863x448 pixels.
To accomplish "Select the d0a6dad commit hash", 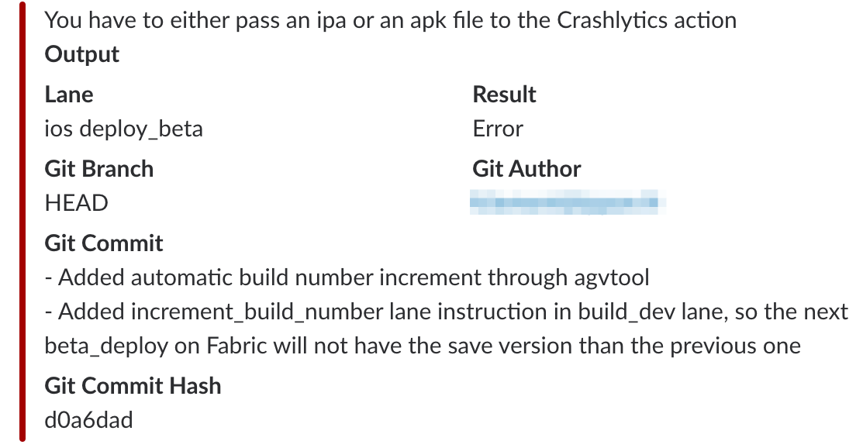I will (x=89, y=420).
